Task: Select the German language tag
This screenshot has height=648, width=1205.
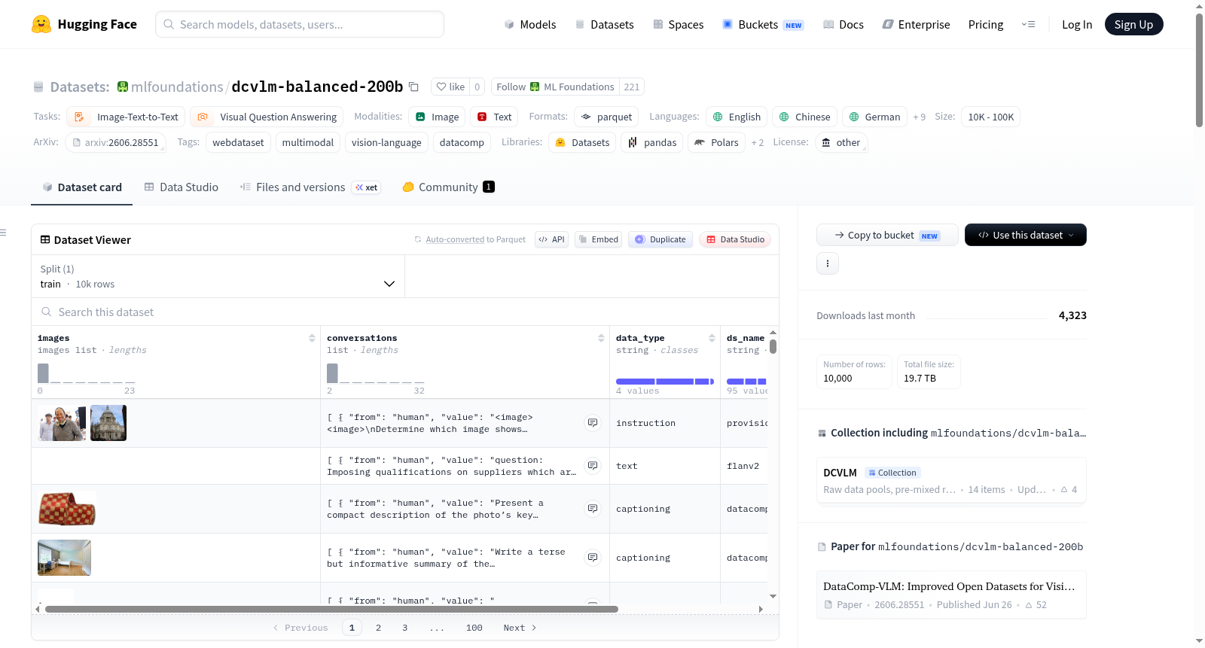Action: click(874, 117)
